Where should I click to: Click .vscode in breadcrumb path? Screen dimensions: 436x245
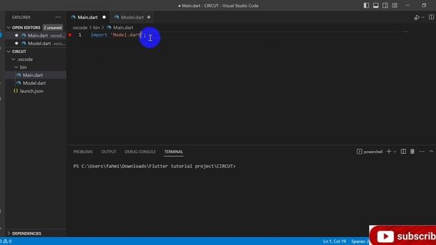[x=80, y=27]
